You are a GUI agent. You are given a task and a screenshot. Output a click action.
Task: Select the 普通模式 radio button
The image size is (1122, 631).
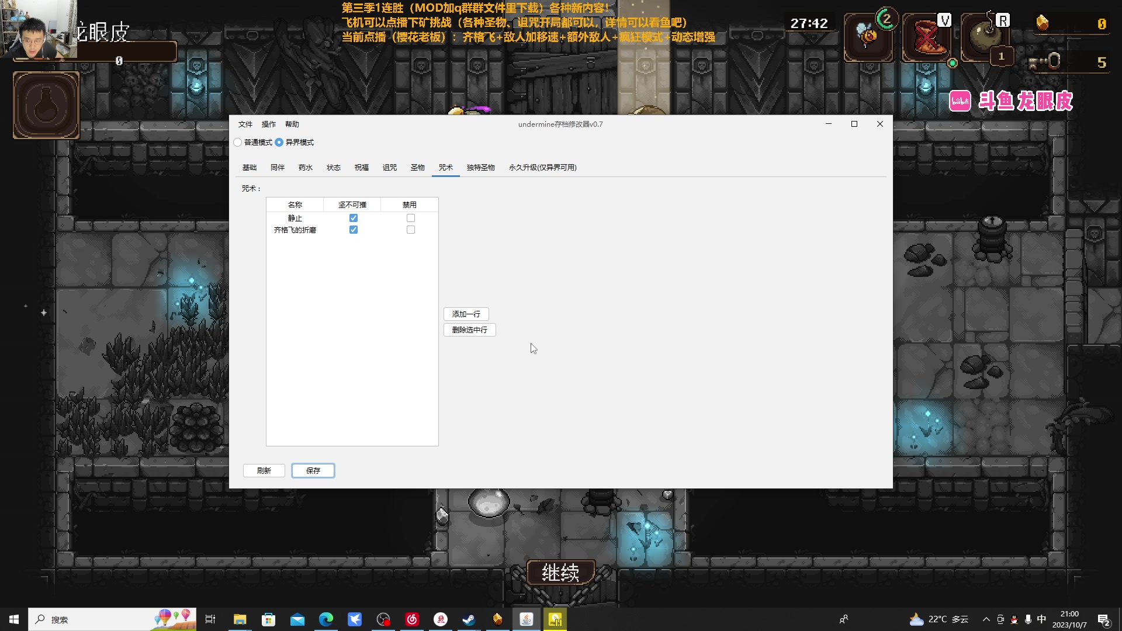click(x=238, y=143)
